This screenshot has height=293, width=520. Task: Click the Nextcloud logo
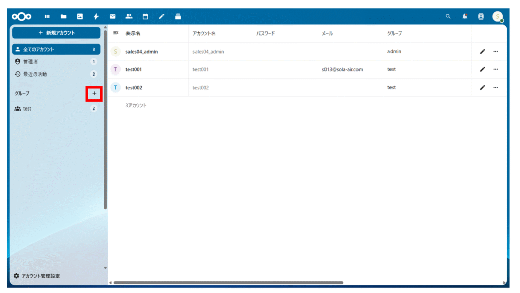pos(22,17)
